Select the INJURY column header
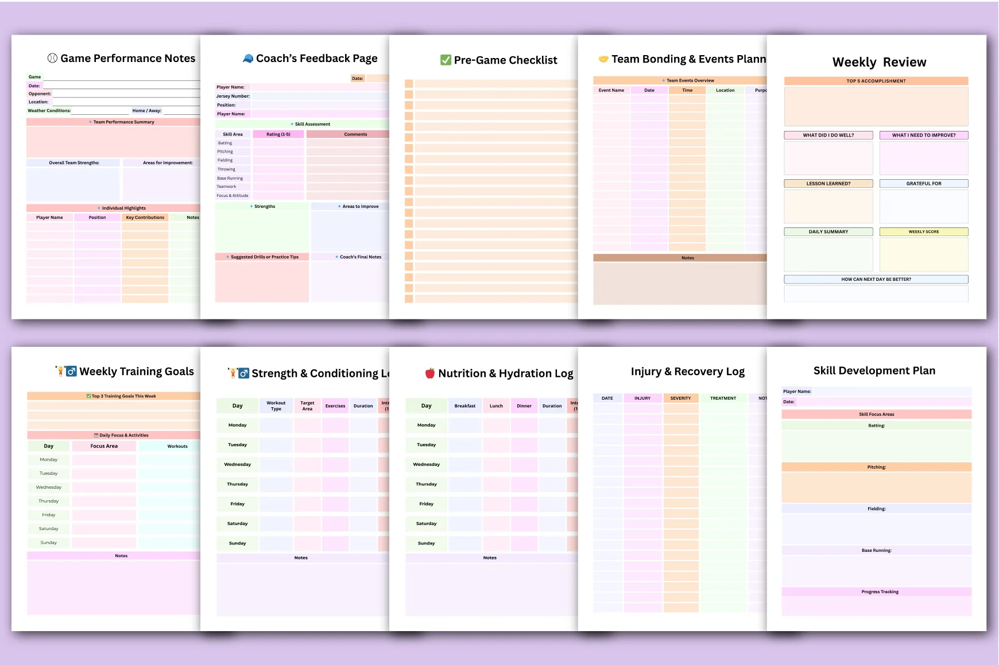999x665 pixels. pos(642,398)
